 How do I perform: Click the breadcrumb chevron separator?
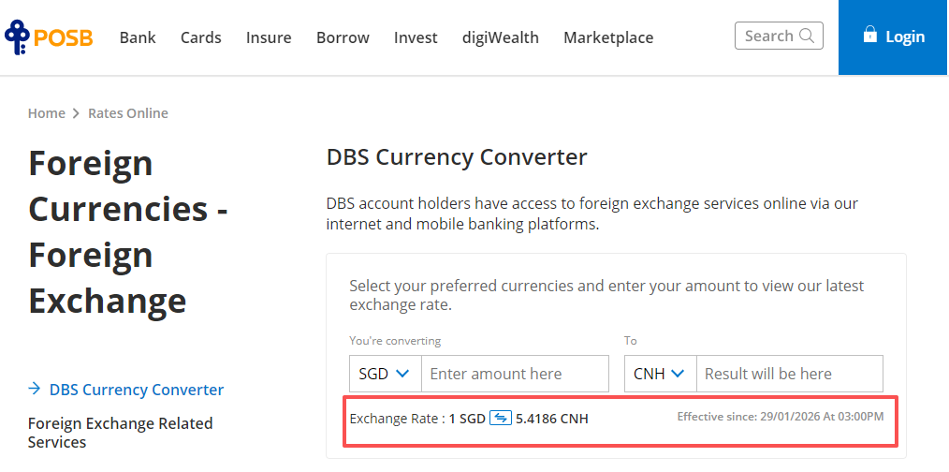tap(77, 113)
